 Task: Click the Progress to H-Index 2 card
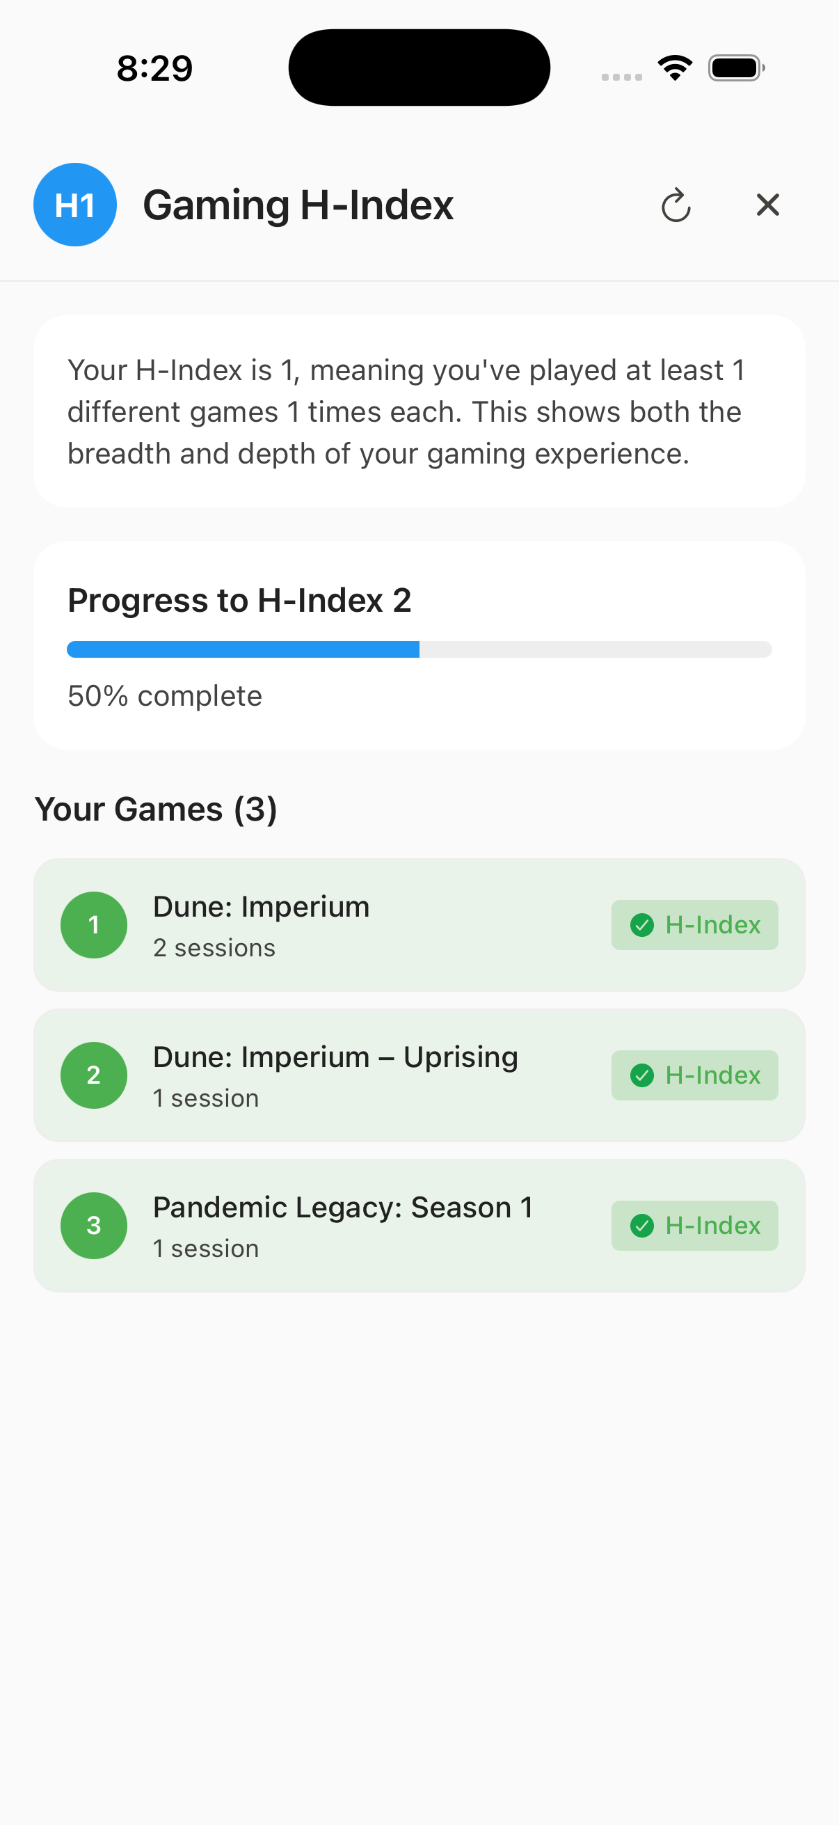coord(419,645)
